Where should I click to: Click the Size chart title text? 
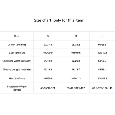[x=59, y=20]
